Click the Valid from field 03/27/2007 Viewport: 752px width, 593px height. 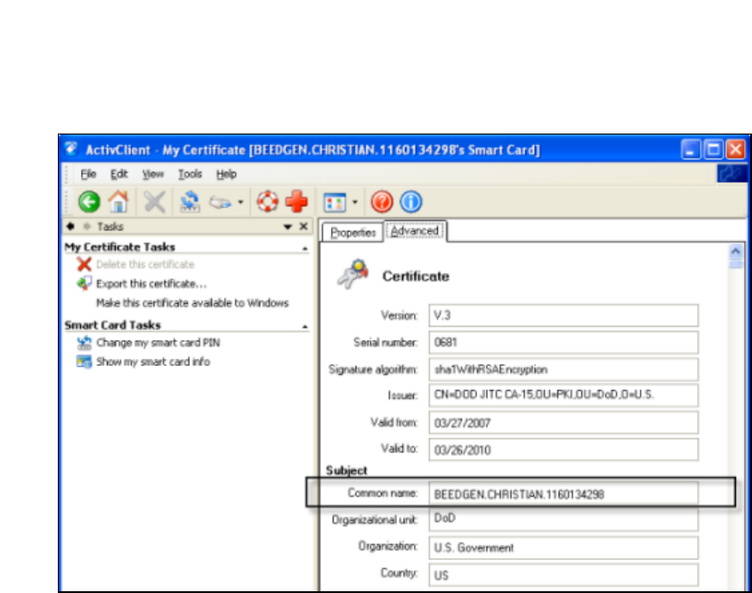(563, 423)
